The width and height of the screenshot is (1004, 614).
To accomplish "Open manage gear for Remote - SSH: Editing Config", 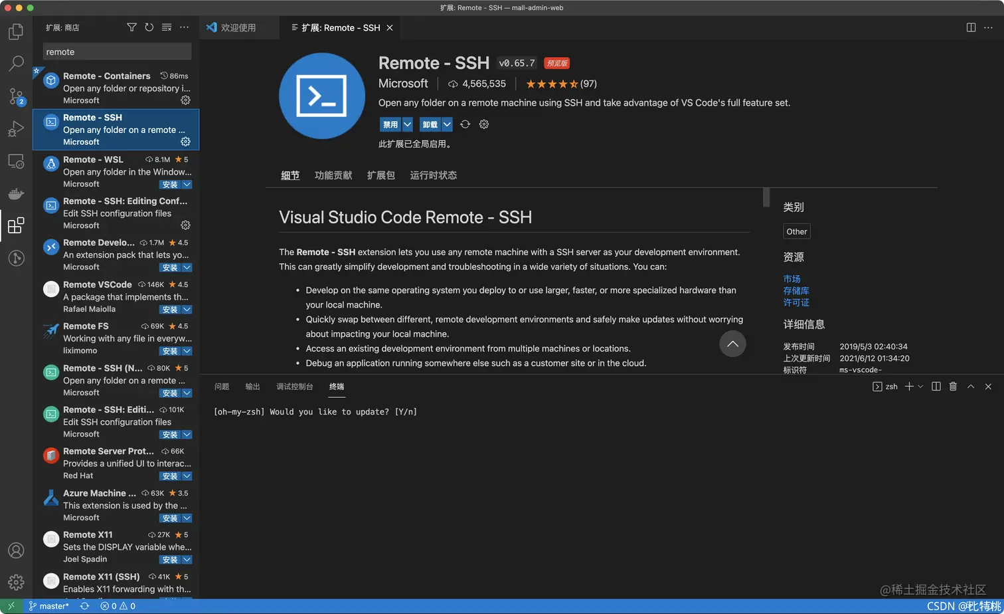I will [186, 225].
